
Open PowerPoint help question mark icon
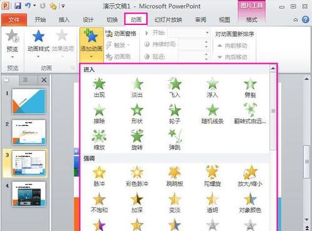[x=305, y=20]
